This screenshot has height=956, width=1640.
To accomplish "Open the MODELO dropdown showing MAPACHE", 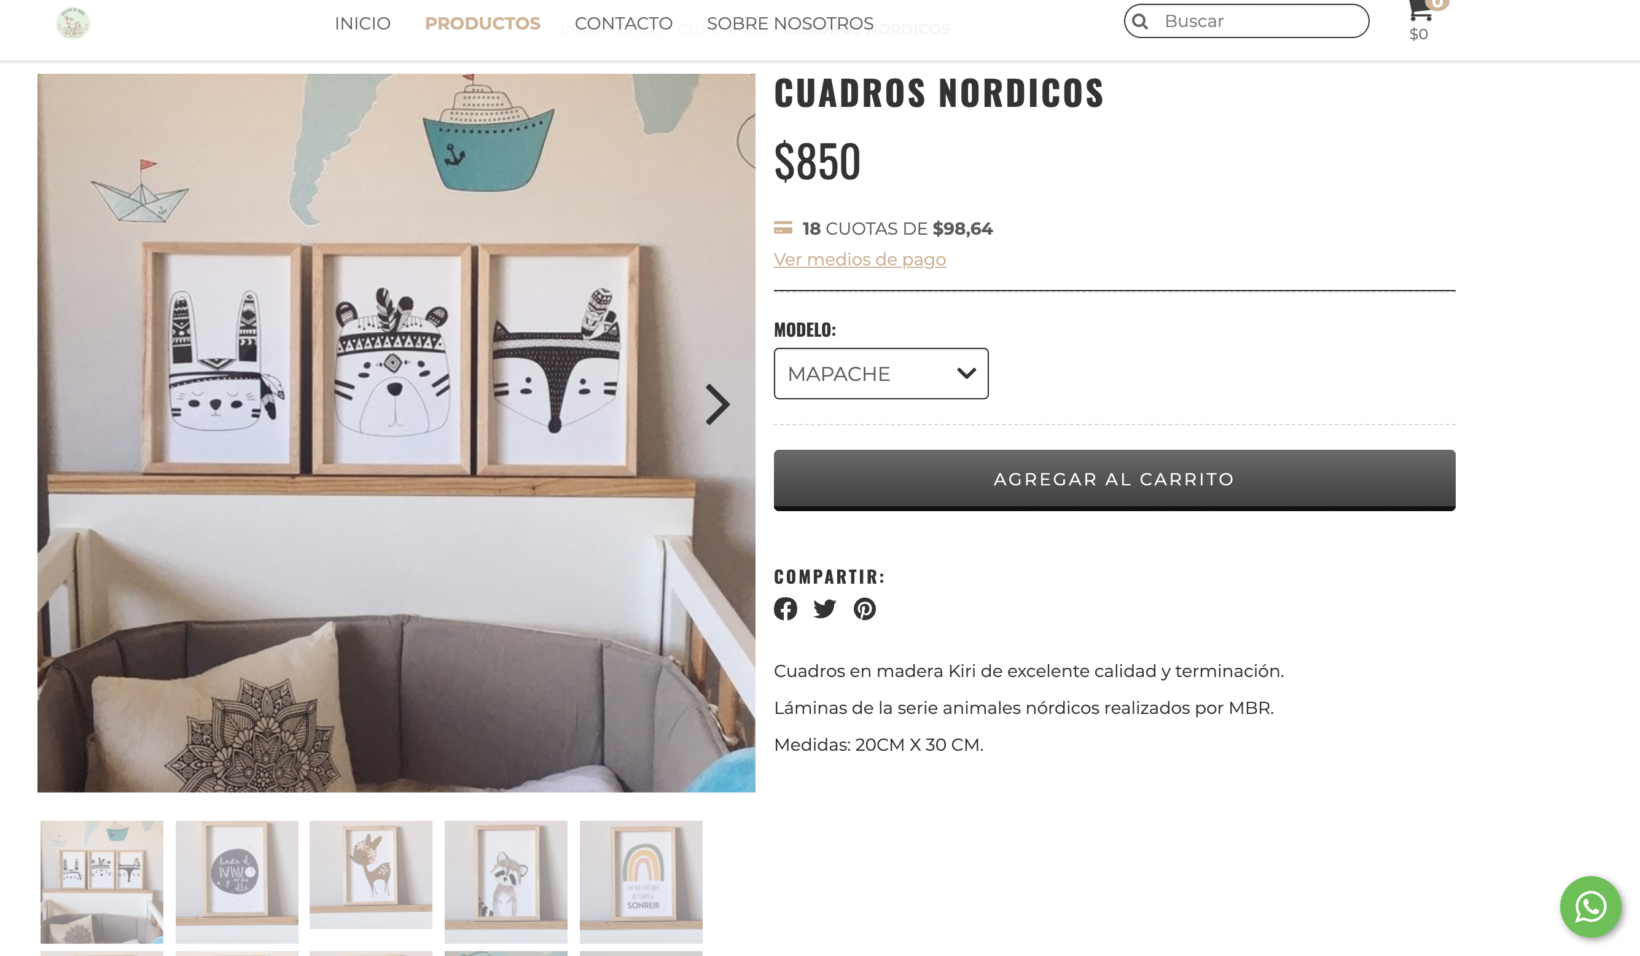I will point(881,374).
